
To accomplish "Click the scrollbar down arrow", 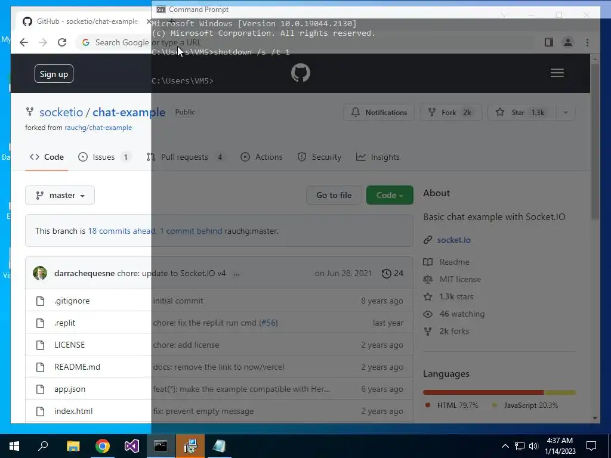I will (x=595, y=418).
